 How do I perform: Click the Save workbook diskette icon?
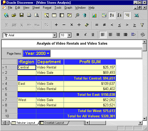coord(22,15)
